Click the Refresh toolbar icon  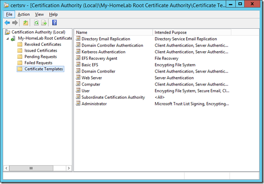36,23
